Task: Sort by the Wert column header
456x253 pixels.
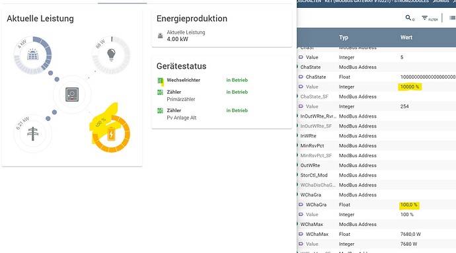Action: [x=406, y=37]
